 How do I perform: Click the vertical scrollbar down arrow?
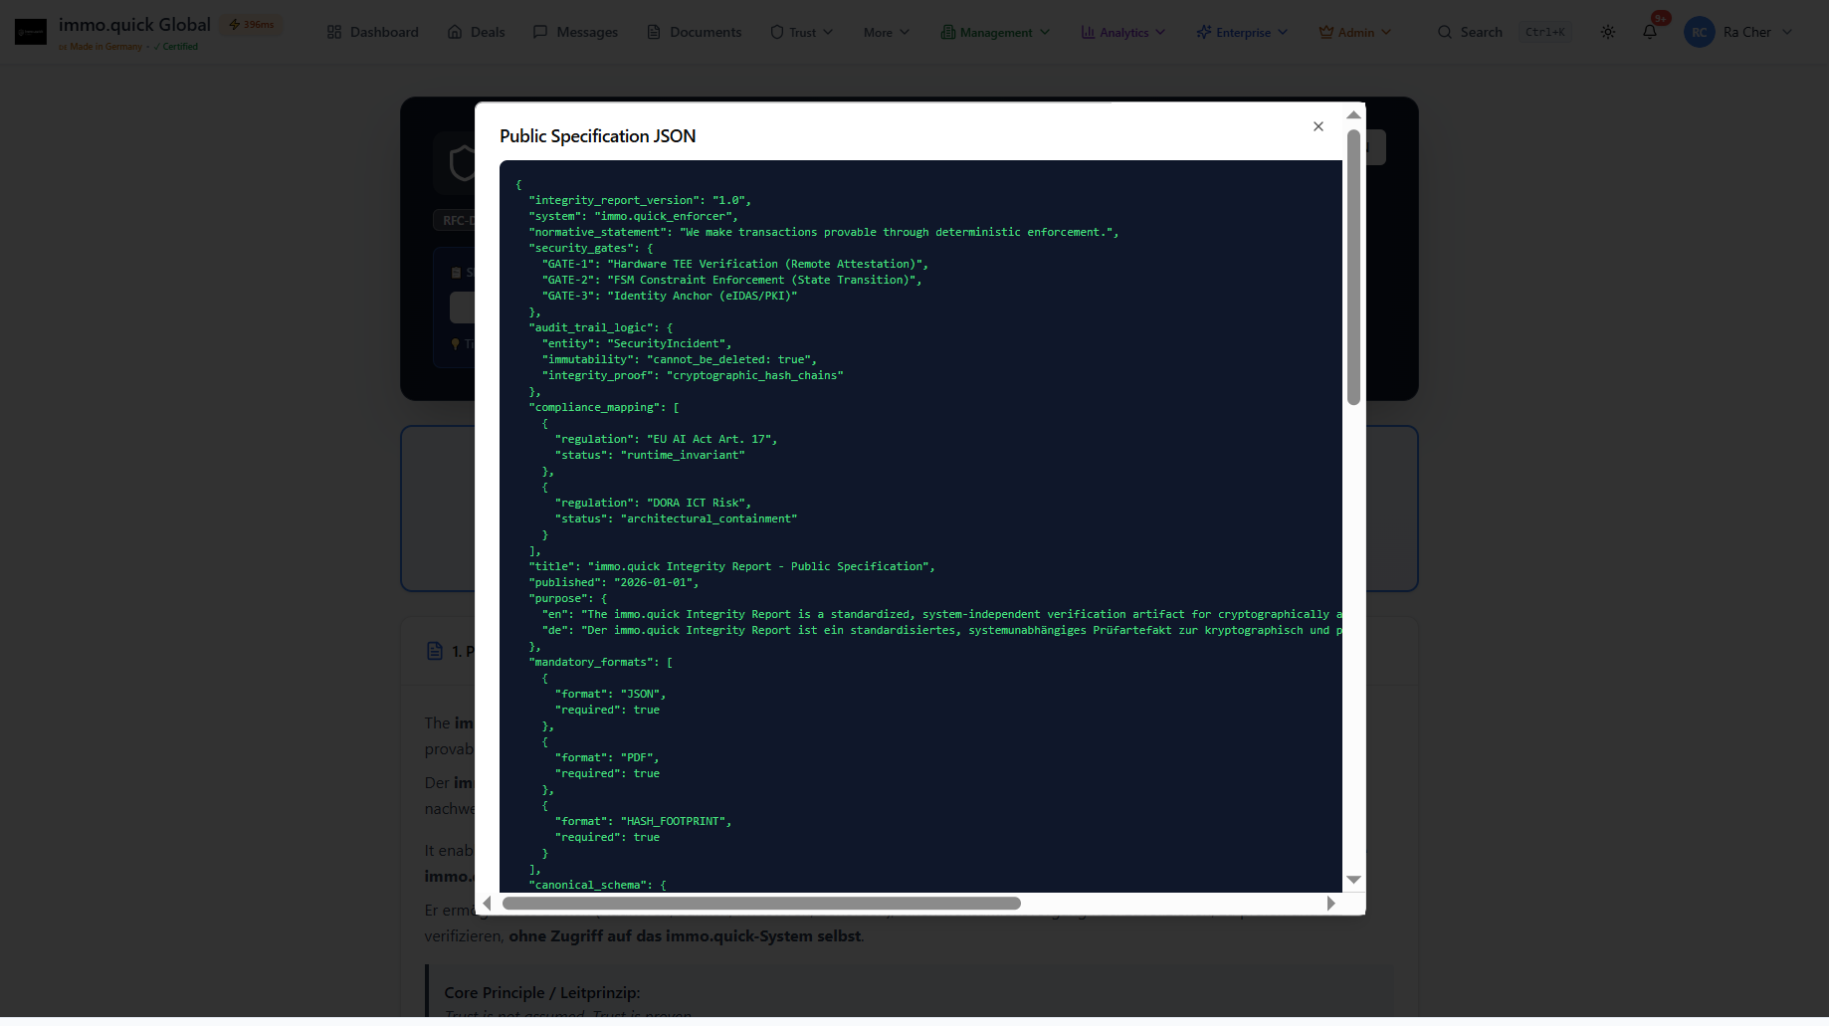coord(1353,880)
